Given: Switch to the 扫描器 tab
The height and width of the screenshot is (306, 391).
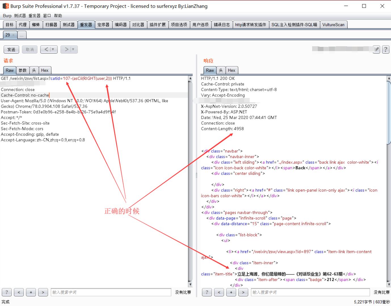Looking at the screenshot, I should 51,25.
